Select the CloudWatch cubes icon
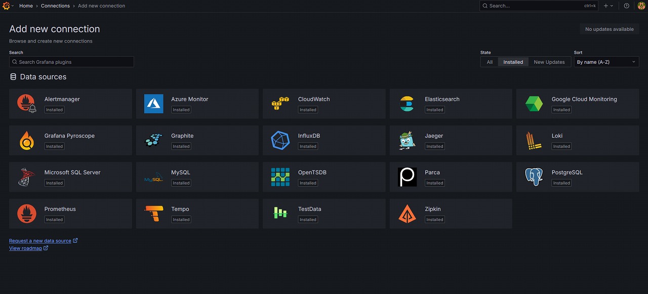This screenshot has width=648, height=294. tap(280, 104)
